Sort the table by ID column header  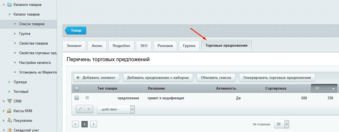click(x=324, y=88)
